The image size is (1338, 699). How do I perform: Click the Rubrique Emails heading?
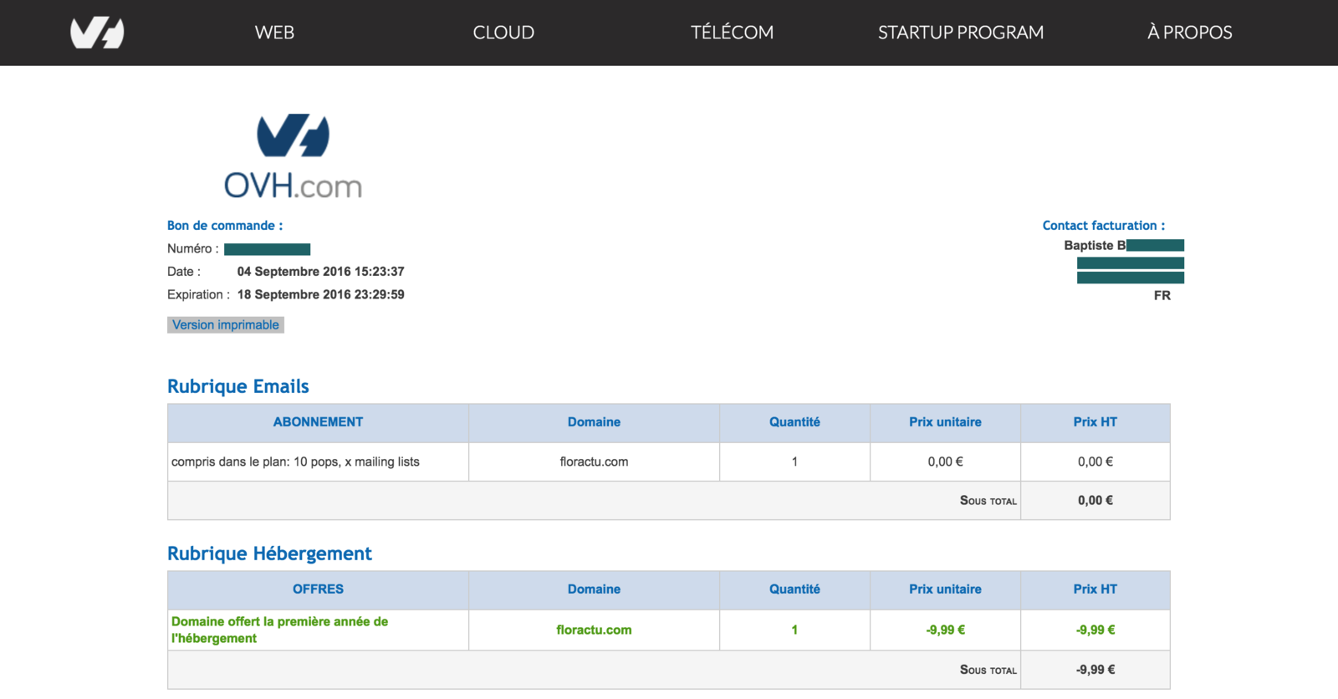238,386
